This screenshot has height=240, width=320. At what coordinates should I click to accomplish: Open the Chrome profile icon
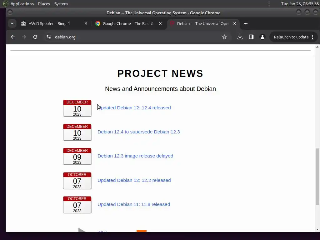[x=262, y=37]
